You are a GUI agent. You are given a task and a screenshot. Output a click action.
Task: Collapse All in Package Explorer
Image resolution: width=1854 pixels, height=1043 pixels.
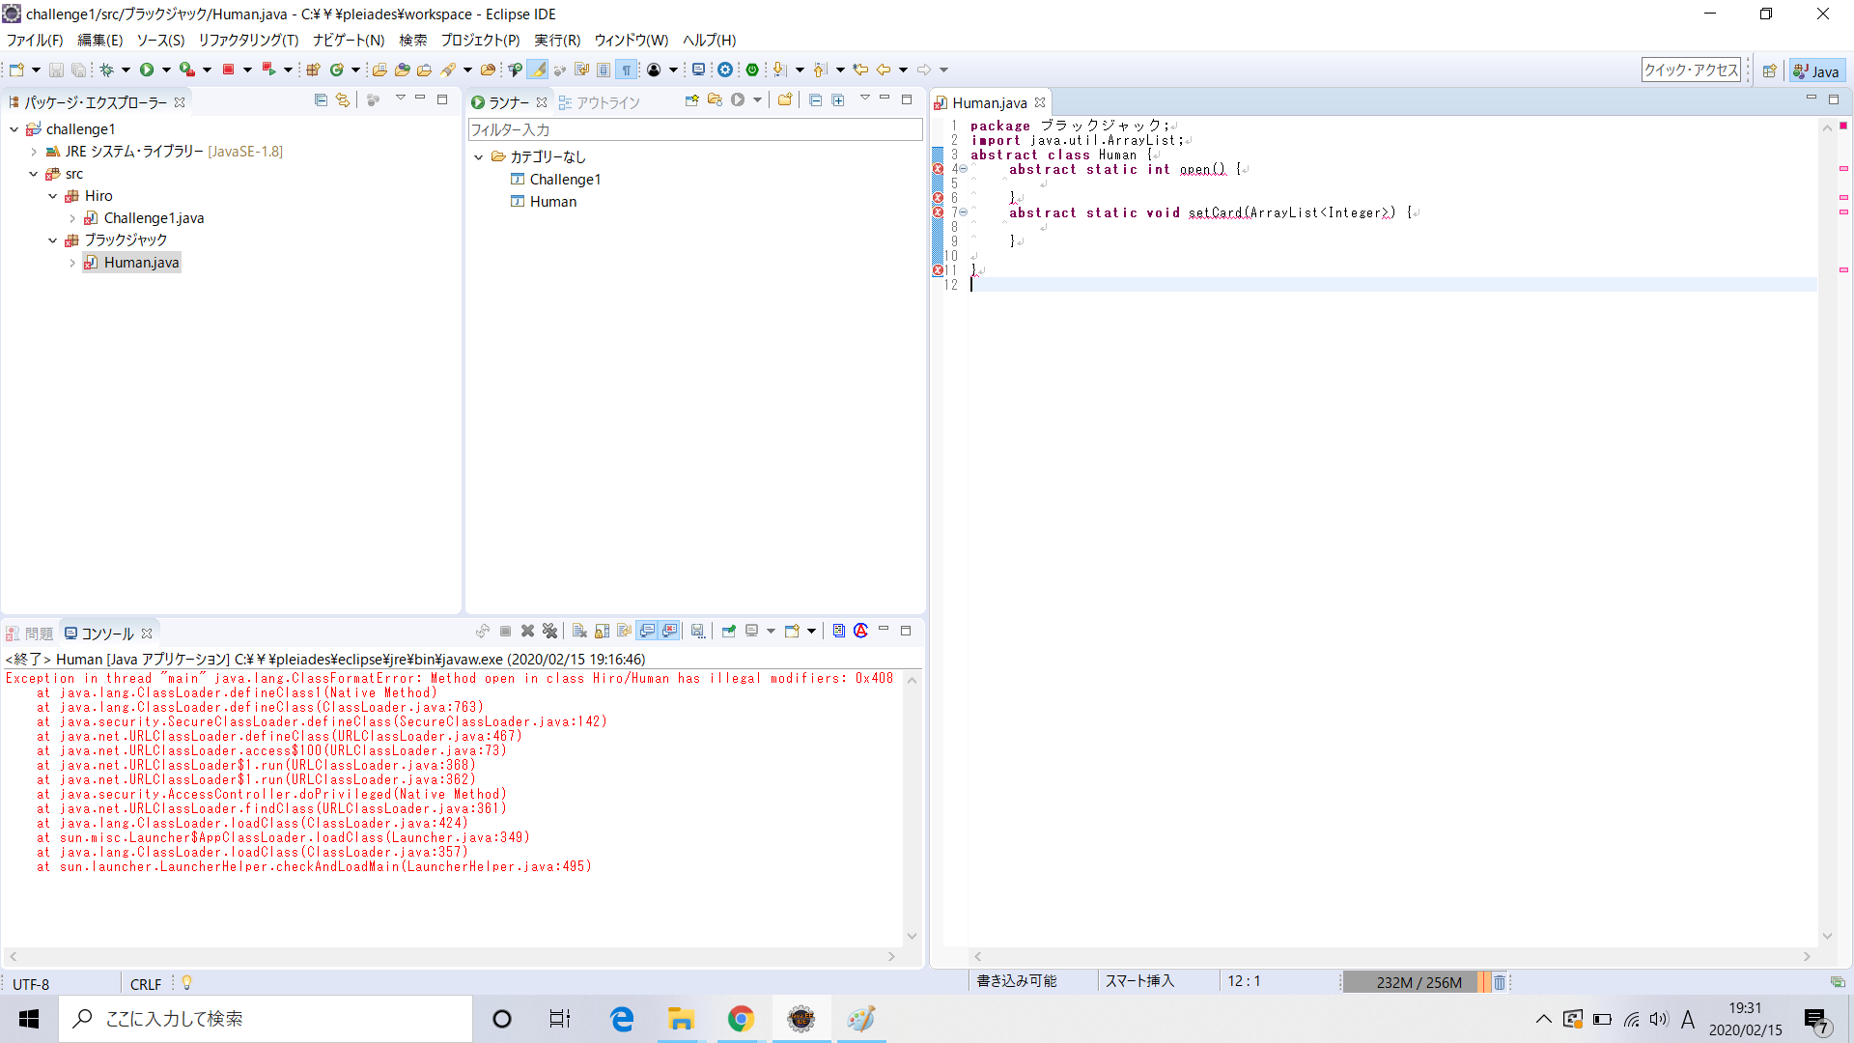pyautogui.click(x=320, y=100)
